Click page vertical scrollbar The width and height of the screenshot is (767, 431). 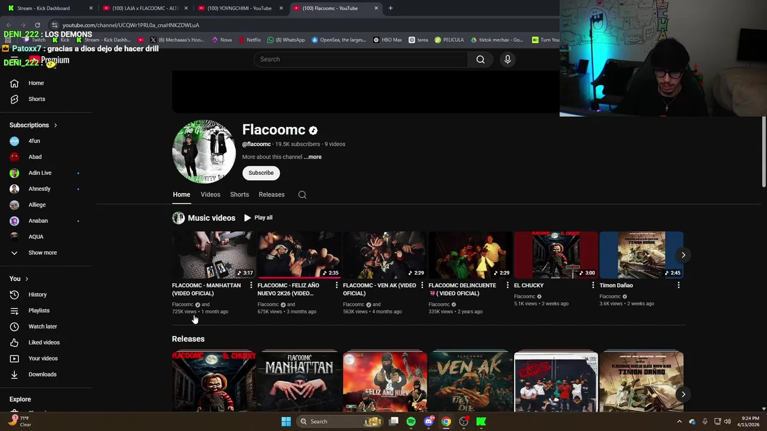(x=763, y=151)
